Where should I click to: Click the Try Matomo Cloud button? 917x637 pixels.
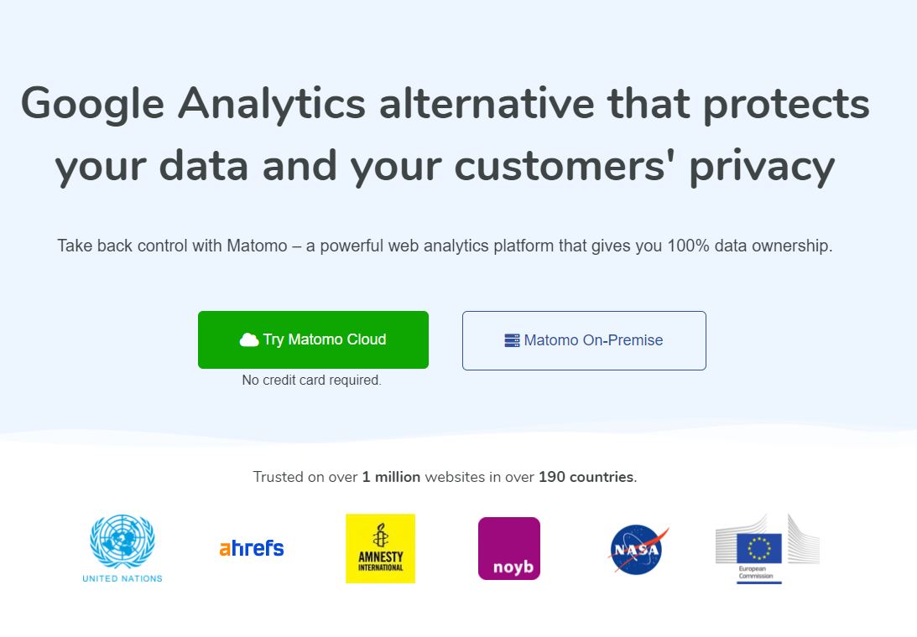[313, 339]
